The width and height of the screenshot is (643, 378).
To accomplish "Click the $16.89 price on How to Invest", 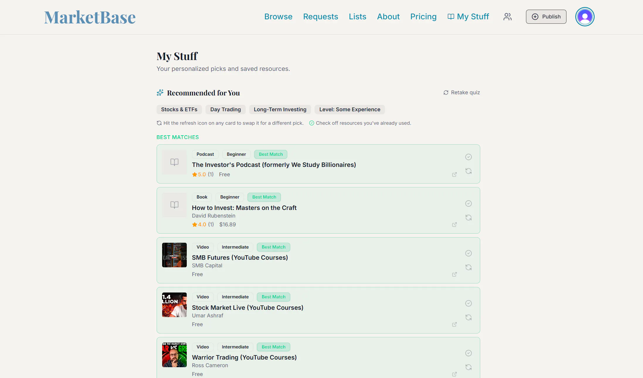I will coord(228,225).
